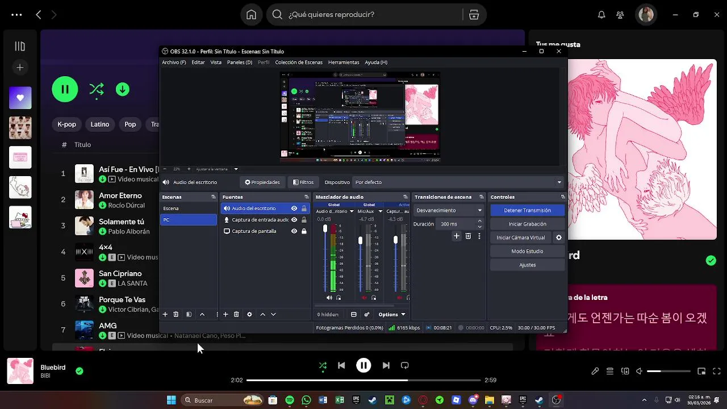The image size is (727, 409).
Task: Click Modo Estudio button
Action: coord(528,251)
